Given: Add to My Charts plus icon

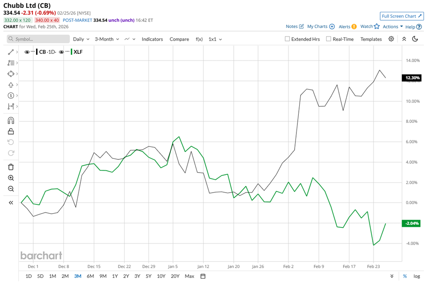Looking at the screenshot, I should tap(332, 26).
